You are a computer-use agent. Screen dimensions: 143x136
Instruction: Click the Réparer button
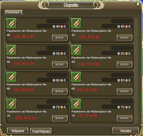(x=18, y=131)
